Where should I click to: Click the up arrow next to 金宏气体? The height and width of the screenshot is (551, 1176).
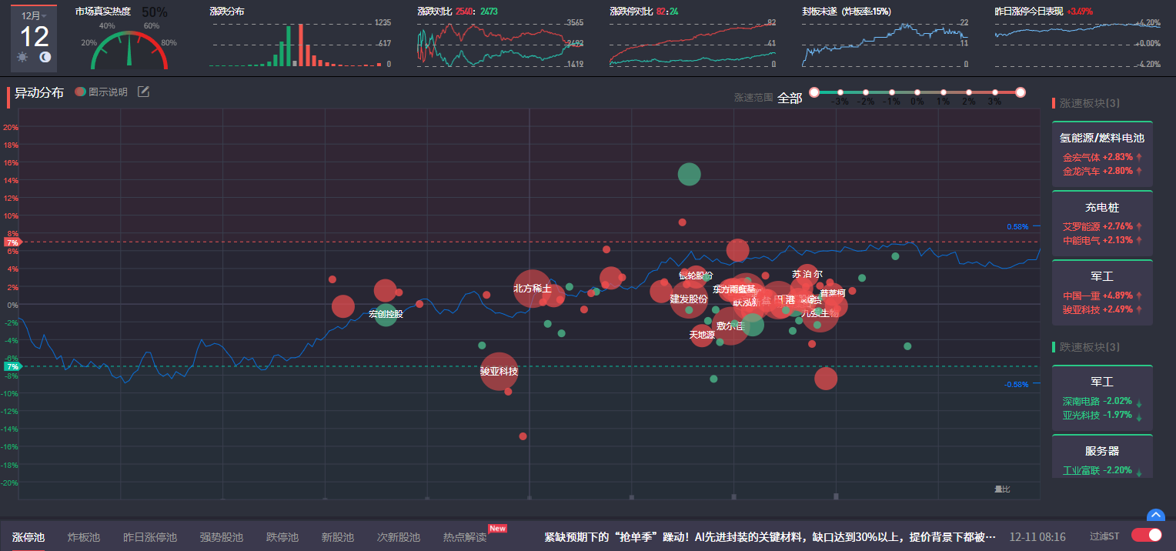[1139, 157]
